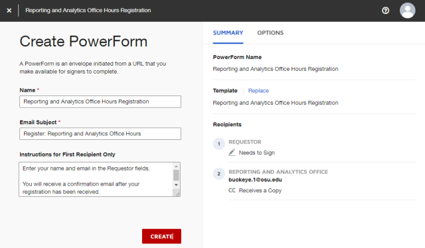
Task: Switch to the Options tab
Action: (270, 32)
